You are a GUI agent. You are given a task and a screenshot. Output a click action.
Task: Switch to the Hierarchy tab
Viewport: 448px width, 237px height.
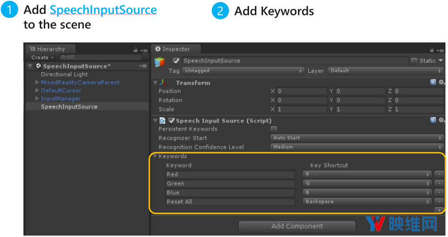point(50,49)
